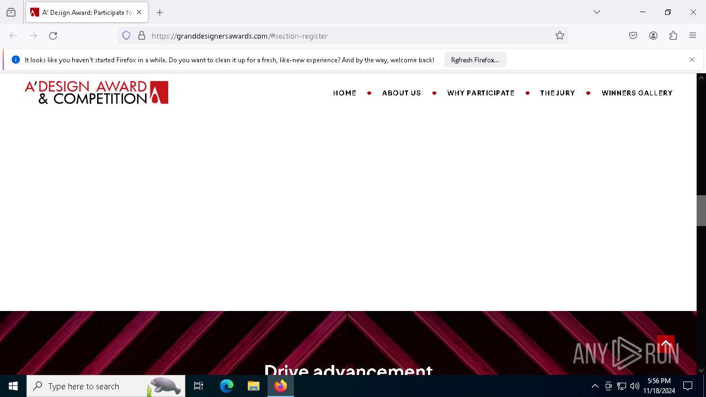This screenshot has height=397, width=706.
Task: Open the Firefox application menu
Action: pyautogui.click(x=693, y=36)
